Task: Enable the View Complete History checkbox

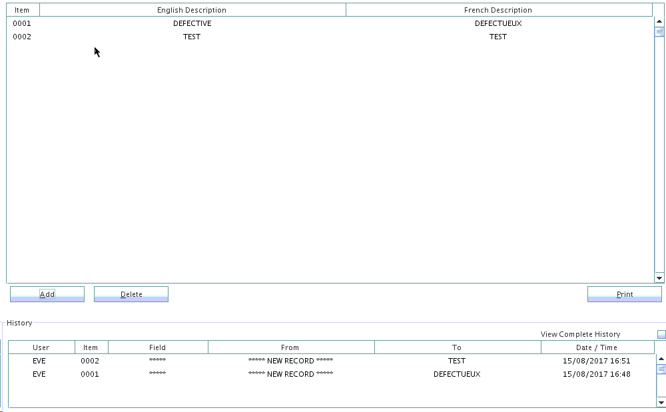Action: coord(661,334)
